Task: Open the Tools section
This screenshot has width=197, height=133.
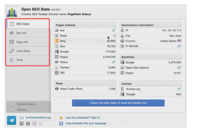Action: pos(19,60)
